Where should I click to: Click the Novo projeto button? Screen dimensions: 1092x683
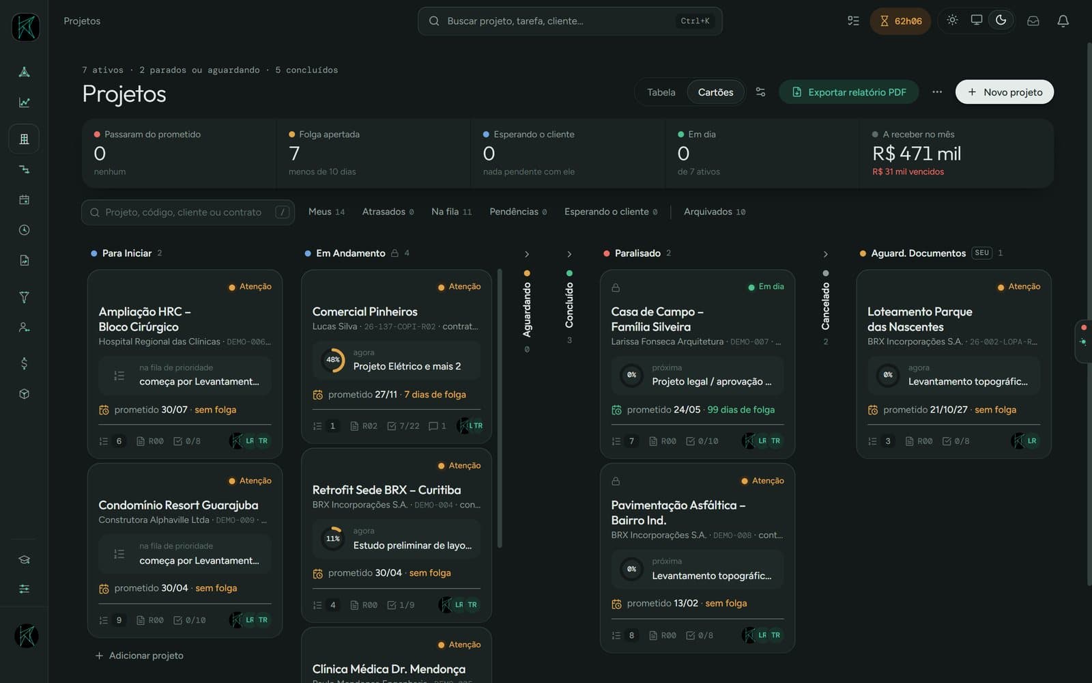pyautogui.click(x=1005, y=92)
